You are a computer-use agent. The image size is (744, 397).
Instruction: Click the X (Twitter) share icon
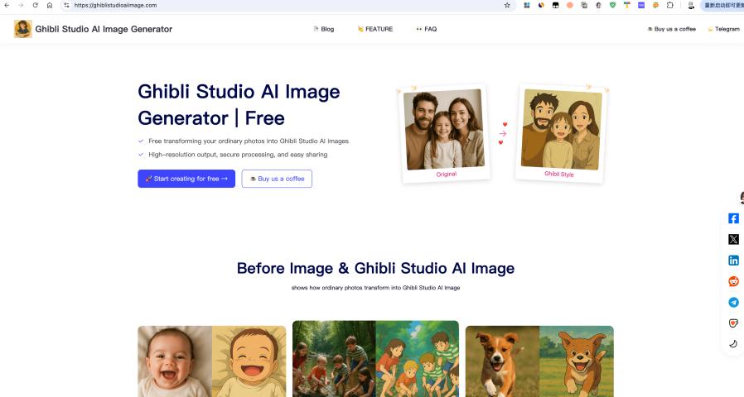733,239
